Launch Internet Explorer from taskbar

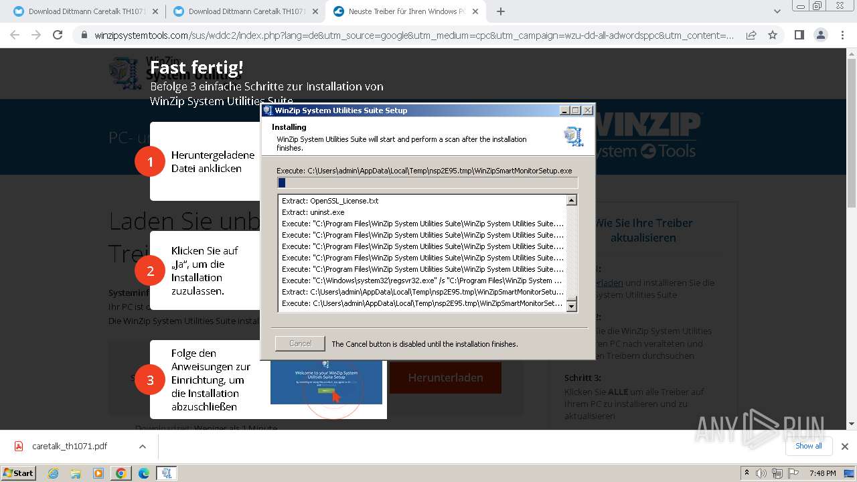pos(54,473)
